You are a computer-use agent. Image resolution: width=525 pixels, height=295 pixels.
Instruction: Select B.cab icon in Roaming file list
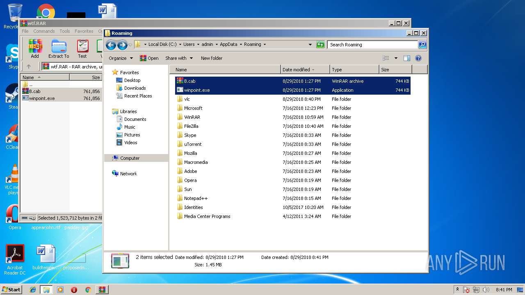[x=180, y=81]
